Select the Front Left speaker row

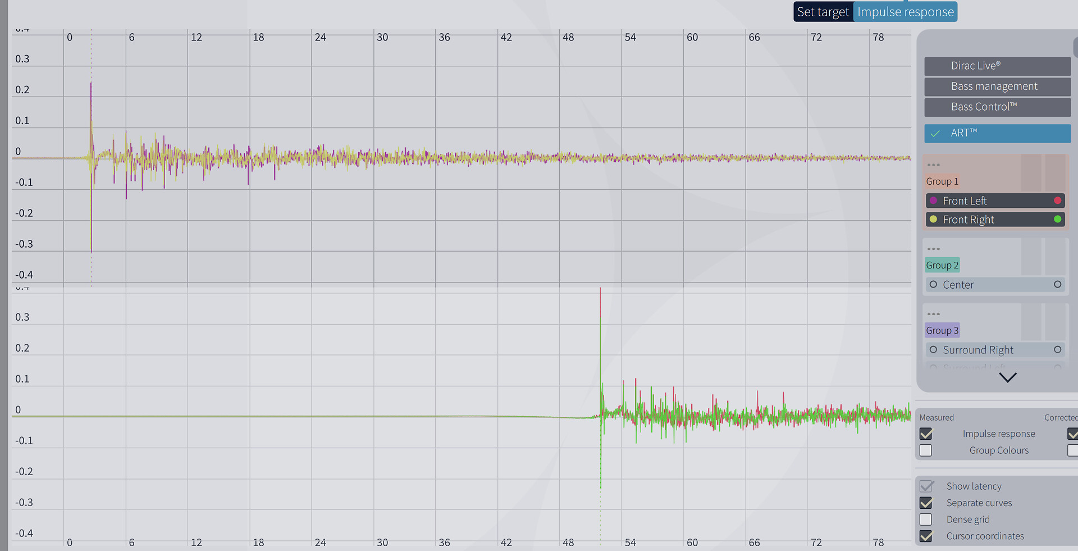[x=995, y=201]
